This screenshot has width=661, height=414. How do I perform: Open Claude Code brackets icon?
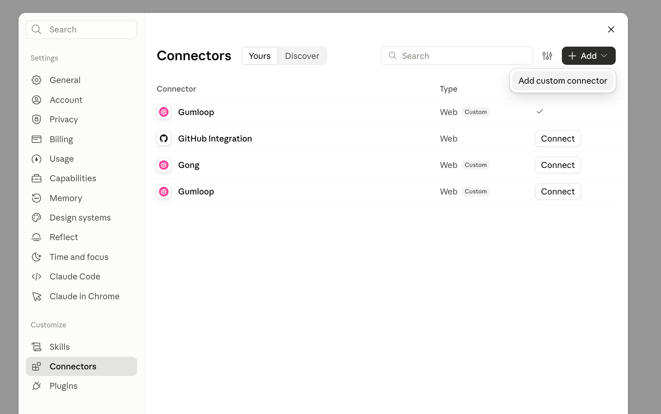[36, 276]
